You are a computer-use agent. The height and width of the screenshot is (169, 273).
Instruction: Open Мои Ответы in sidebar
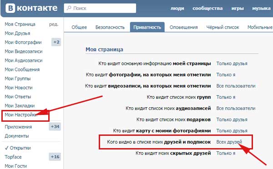click(x=18, y=96)
